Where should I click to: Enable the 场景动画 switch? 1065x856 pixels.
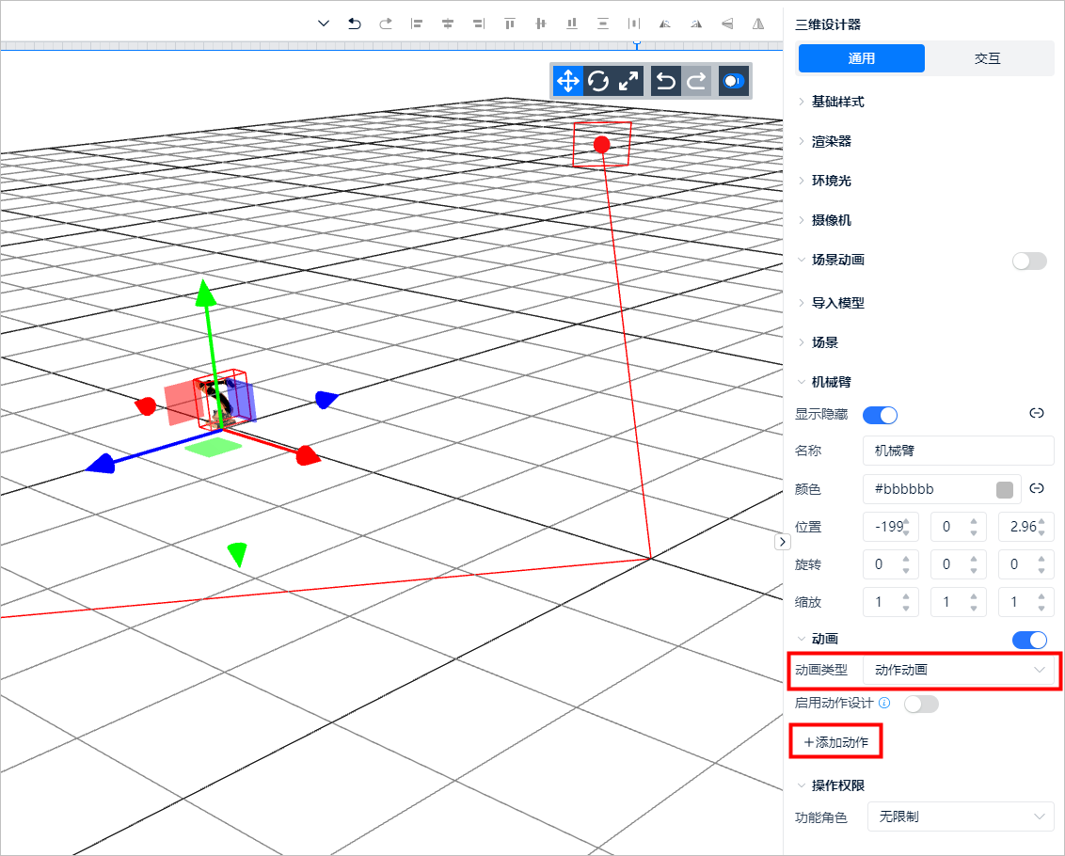(1029, 261)
